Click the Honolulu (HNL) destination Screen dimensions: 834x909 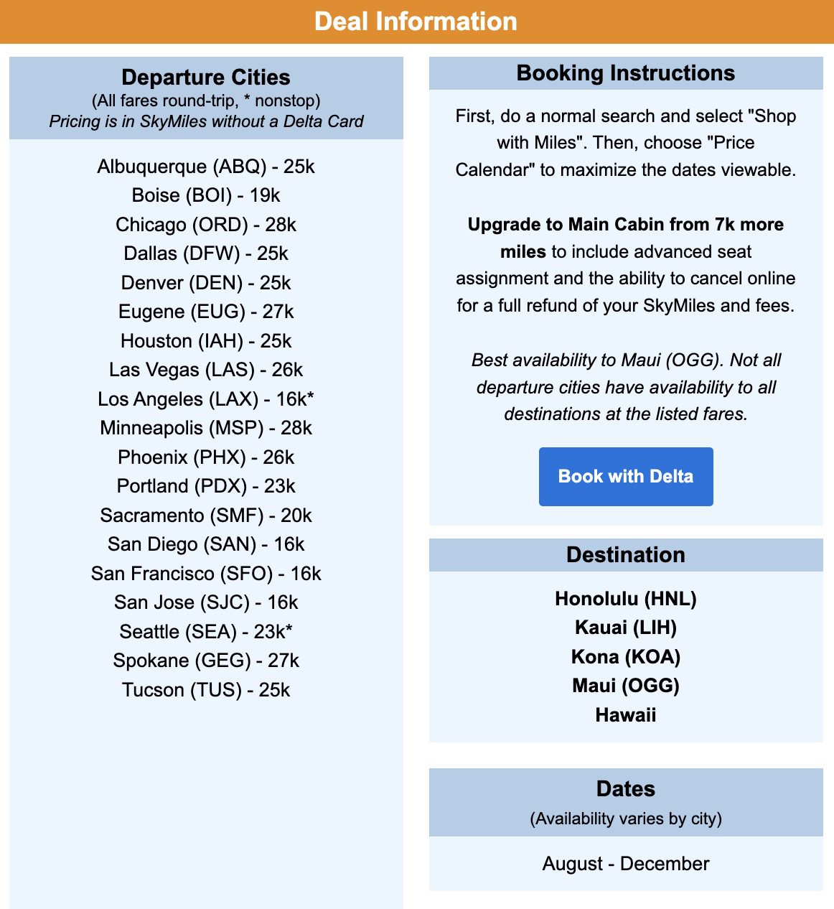[x=625, y=598]
